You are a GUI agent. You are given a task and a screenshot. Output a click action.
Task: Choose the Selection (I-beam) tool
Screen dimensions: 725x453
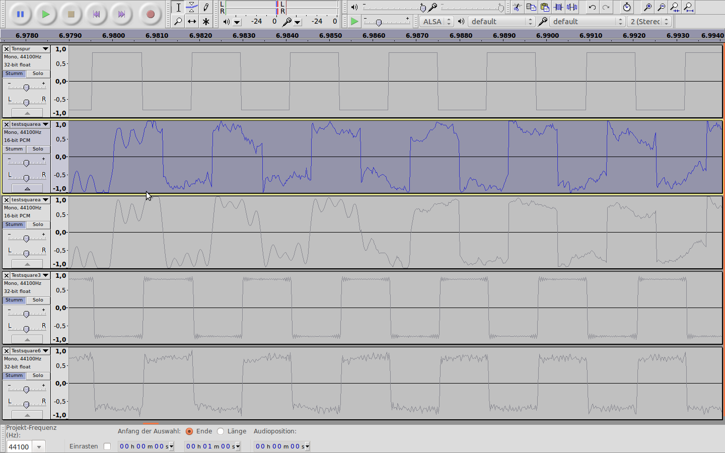pyautogui.click(x=178, y=7)
